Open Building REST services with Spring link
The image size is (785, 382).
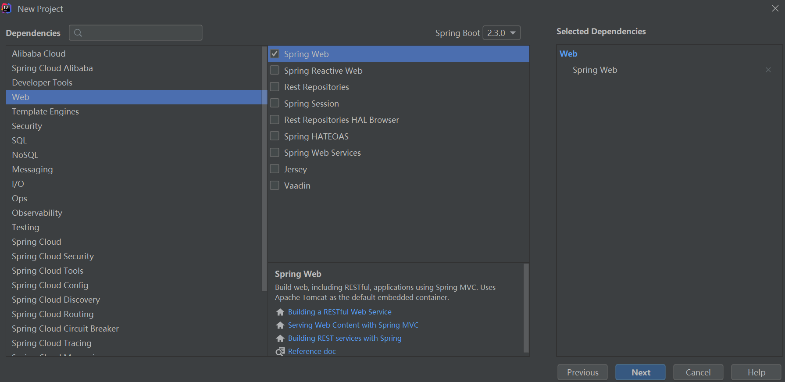click(x=345, y=338)
